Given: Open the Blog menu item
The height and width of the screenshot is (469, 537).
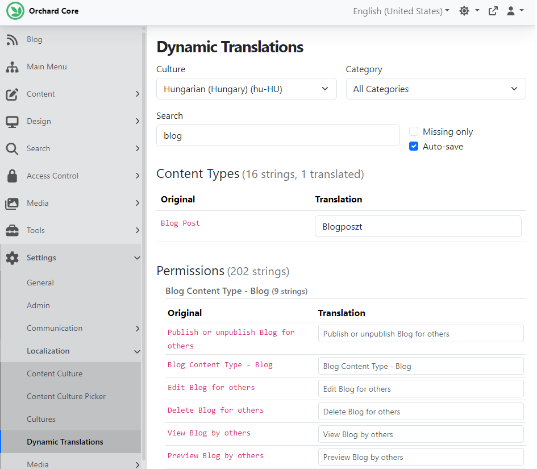Looking at the screenshot, I should click(x=35, y=39).
